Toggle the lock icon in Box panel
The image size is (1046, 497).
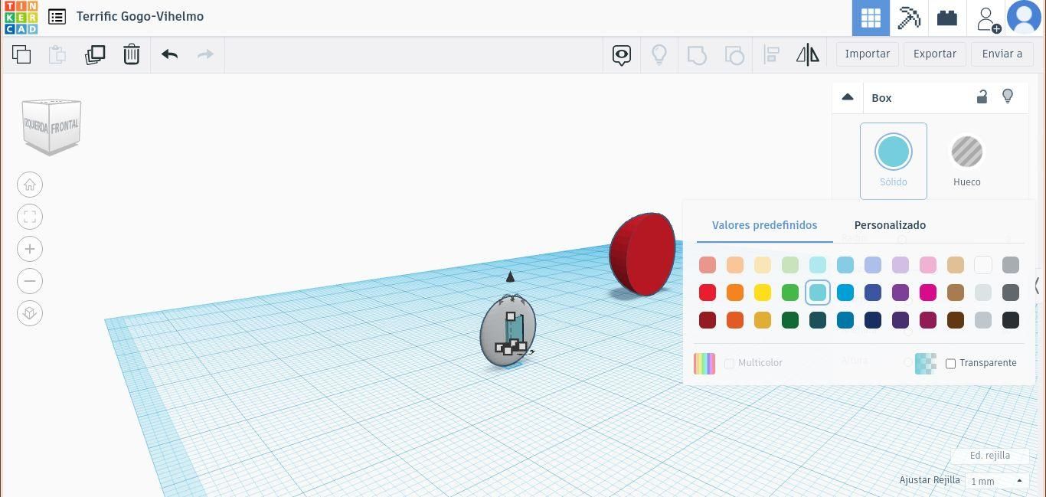tap(982, 96)
